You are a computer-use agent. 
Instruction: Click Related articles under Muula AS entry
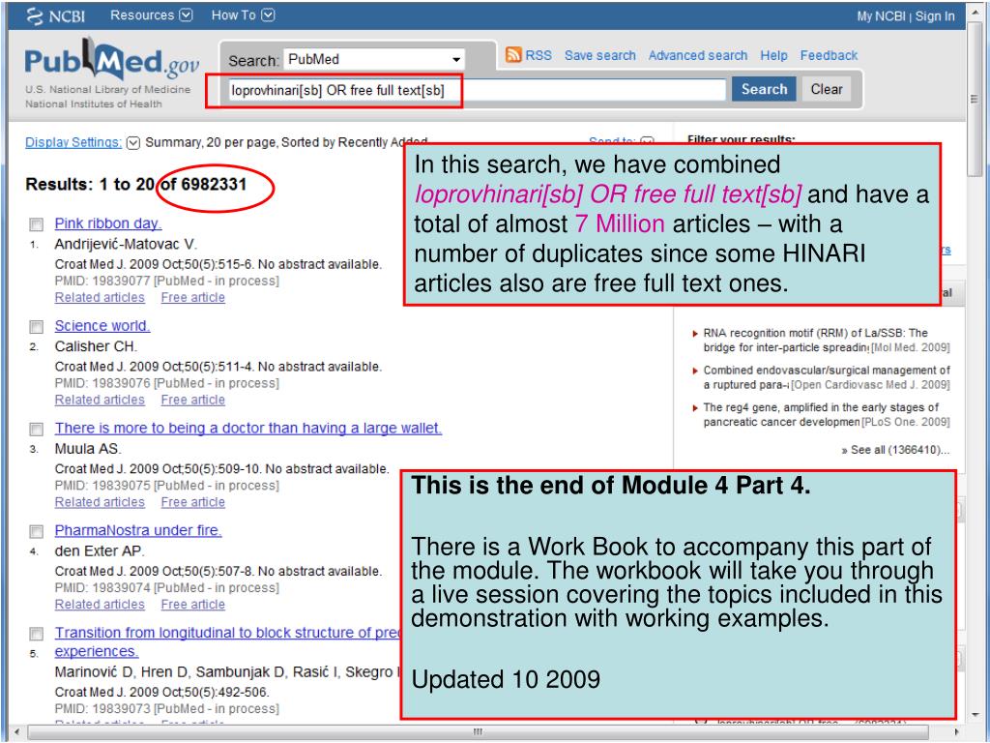[100, 502]
